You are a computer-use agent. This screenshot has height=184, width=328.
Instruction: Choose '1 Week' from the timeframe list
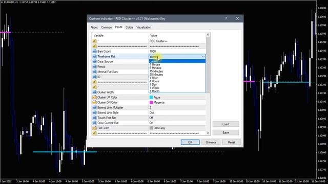(177, 88)
